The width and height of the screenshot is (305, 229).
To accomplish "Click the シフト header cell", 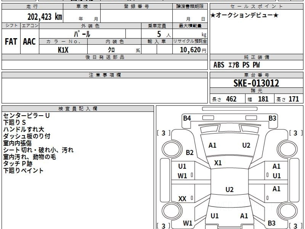I will [x=11, y=26].
